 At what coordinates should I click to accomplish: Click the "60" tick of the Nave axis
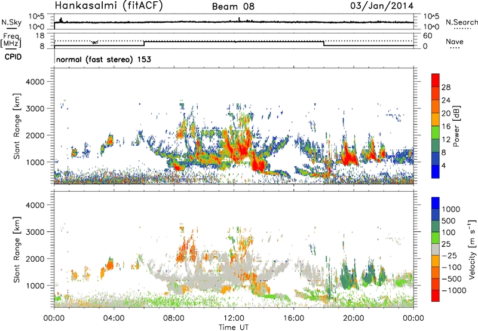click(x=427, y=36)
